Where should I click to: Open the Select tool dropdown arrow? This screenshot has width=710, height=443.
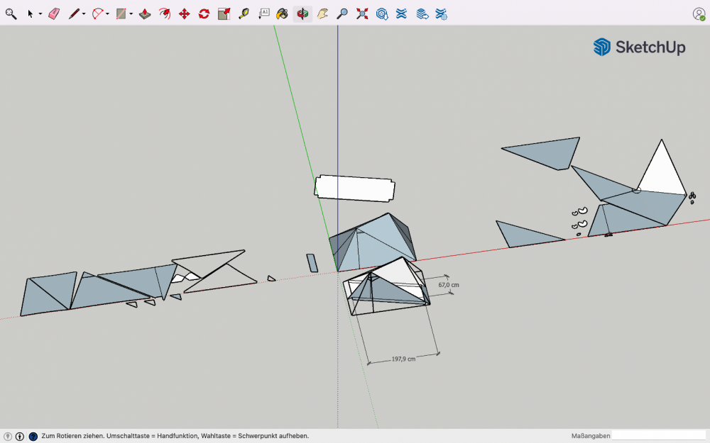(40, 14)
